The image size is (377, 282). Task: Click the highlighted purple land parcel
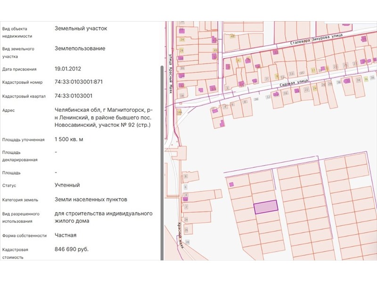click(266, 207)
